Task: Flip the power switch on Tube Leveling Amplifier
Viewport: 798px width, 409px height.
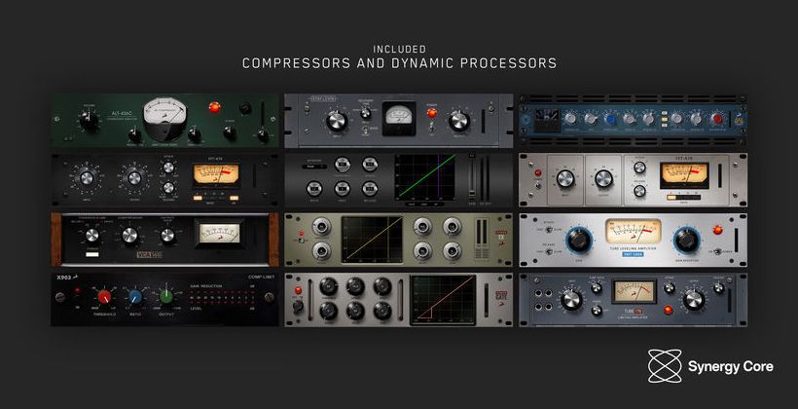Action: click(x=717, y=251)
